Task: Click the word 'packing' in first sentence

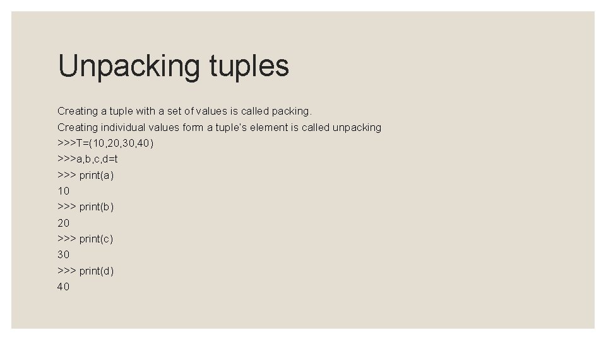Action: pyautogui.click(x=292, y=111)
